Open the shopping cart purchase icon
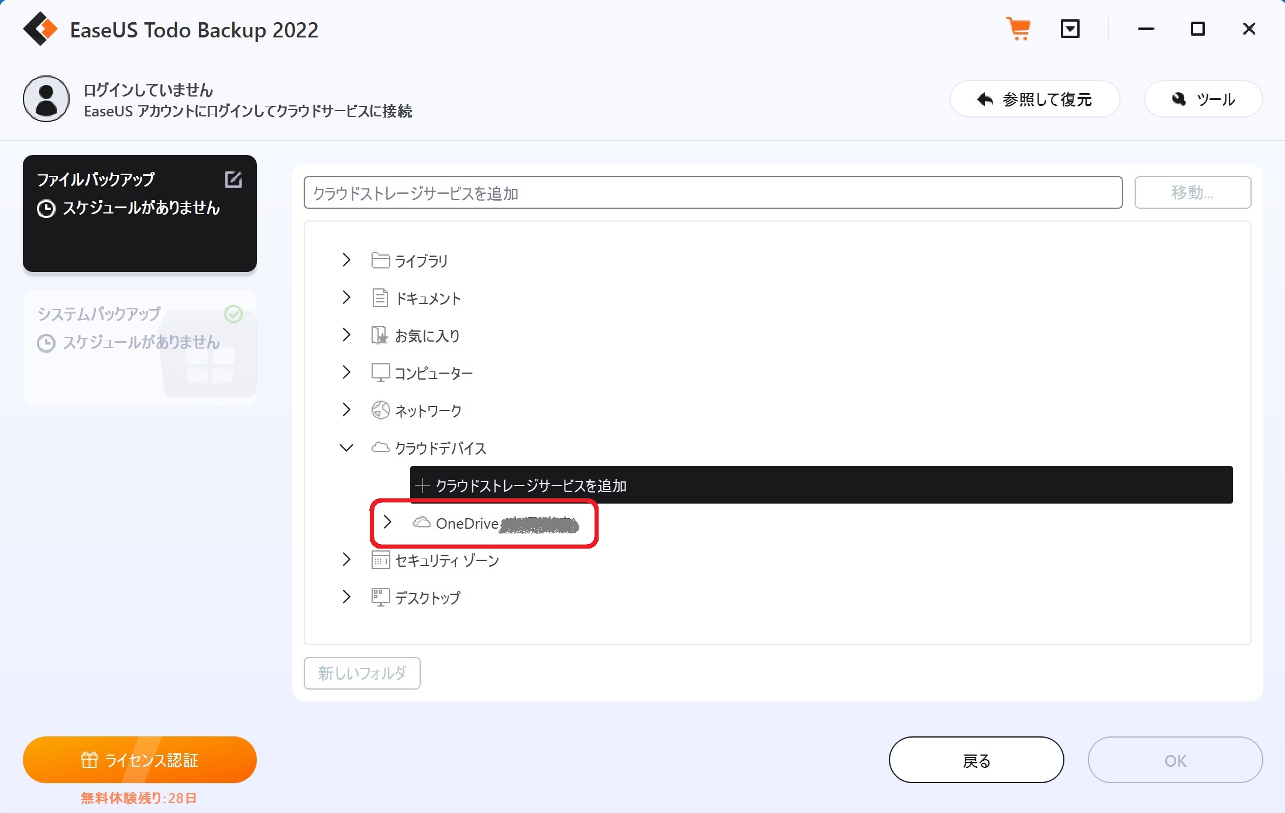The width and height of the screenshot is (1285, 813). click(1018, 29)
